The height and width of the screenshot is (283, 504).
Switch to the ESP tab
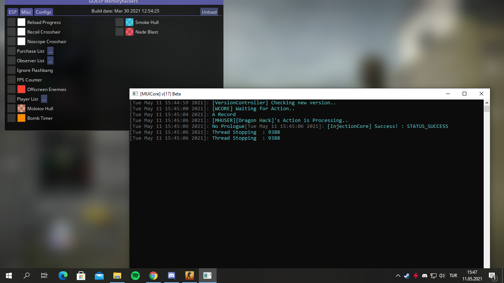(13, 12)
